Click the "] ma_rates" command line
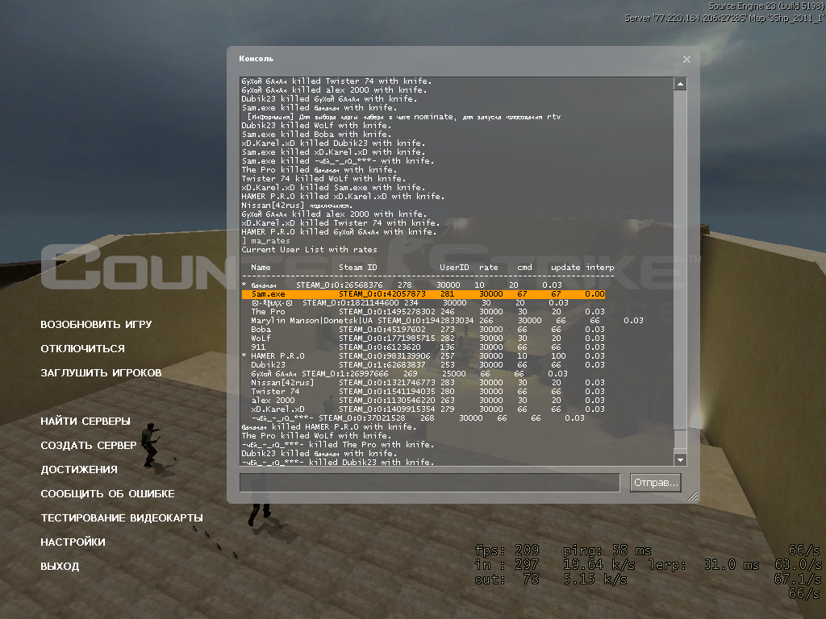826x619 pixels. pos(265,241)
